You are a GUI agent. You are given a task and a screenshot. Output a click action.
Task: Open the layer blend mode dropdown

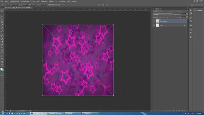click(163, 14)
